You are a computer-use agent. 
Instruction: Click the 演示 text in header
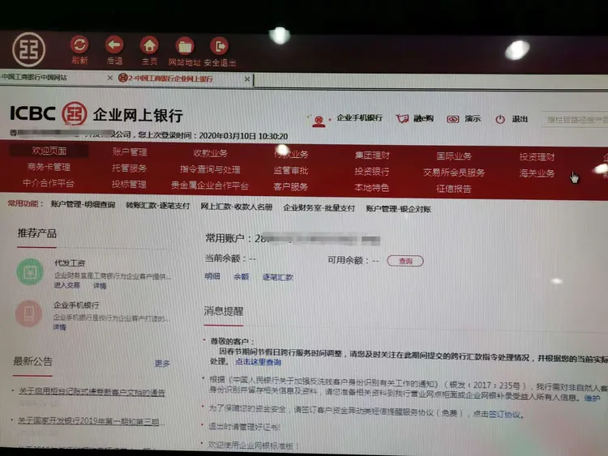473,119
